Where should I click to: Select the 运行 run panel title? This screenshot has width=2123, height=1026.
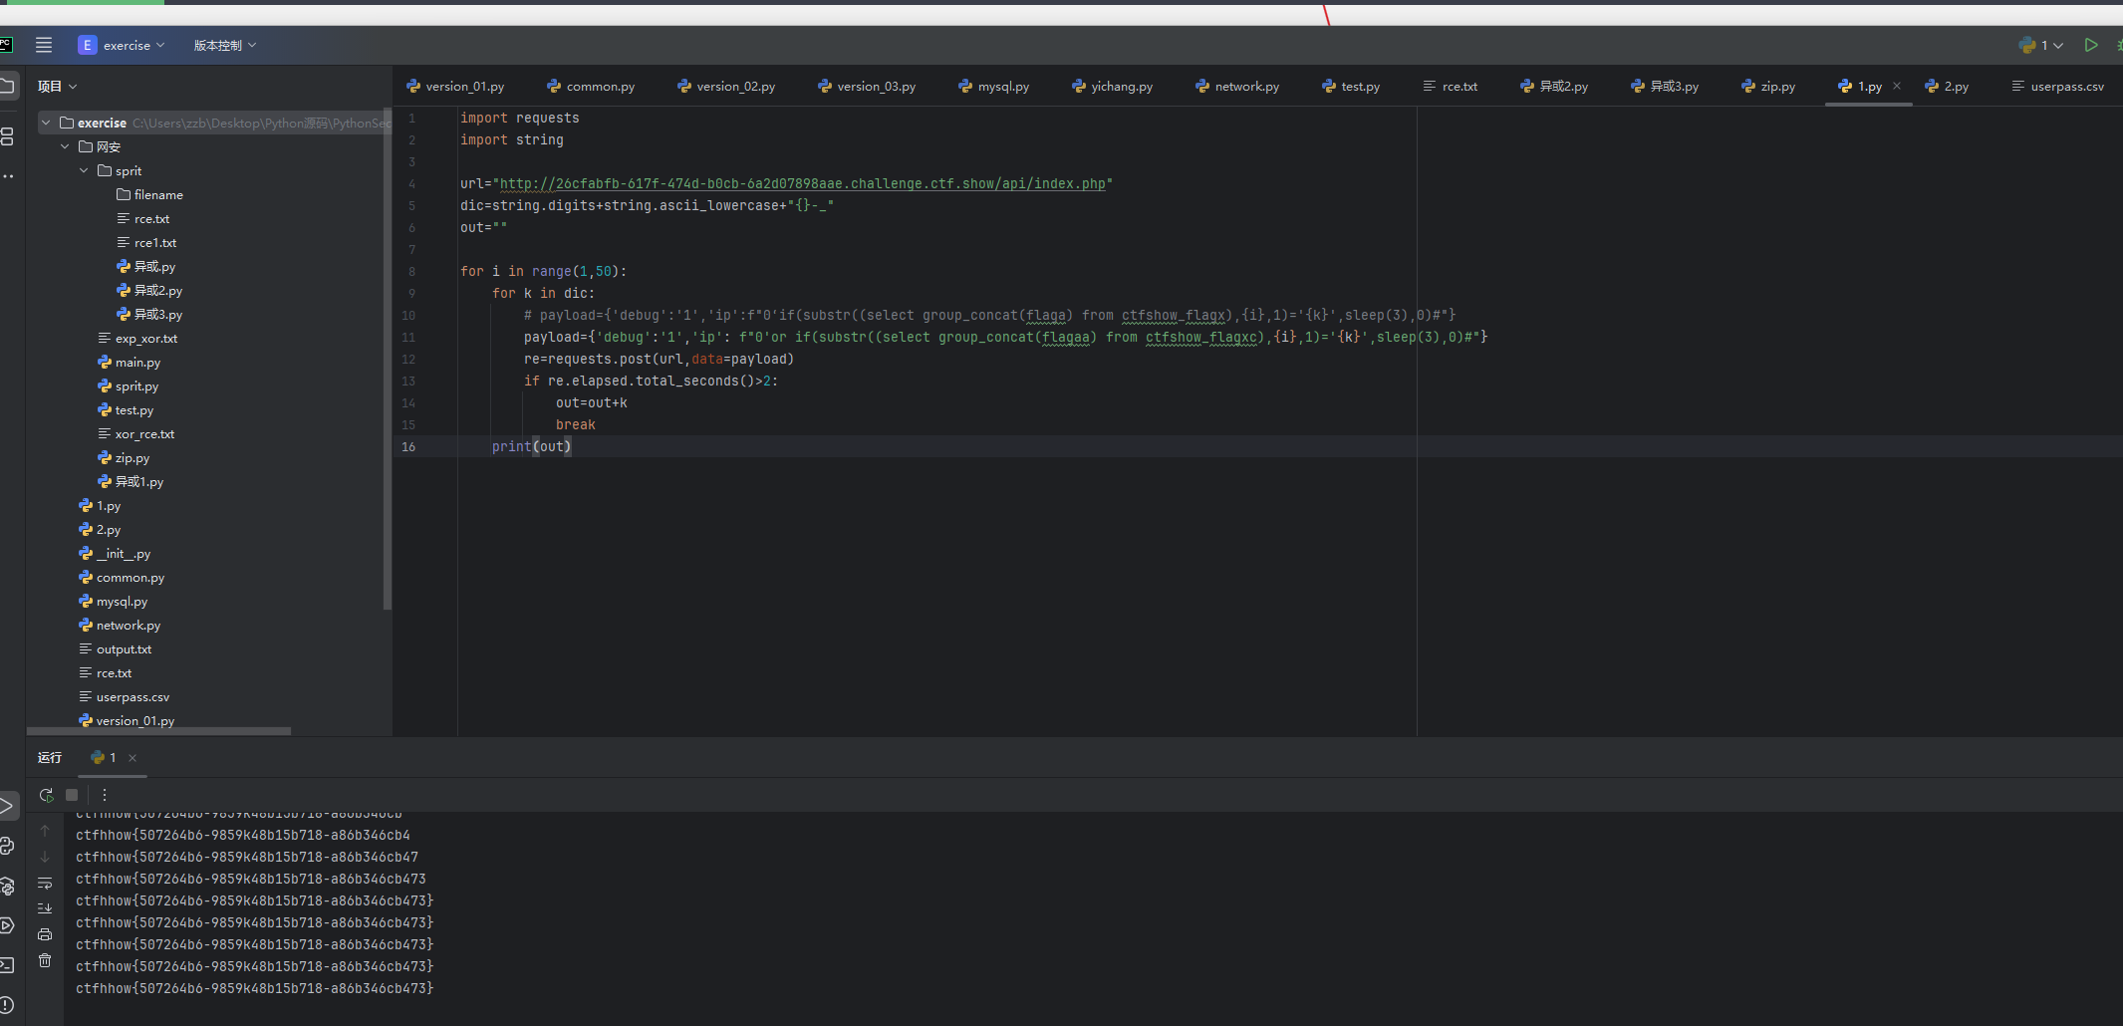50,757
